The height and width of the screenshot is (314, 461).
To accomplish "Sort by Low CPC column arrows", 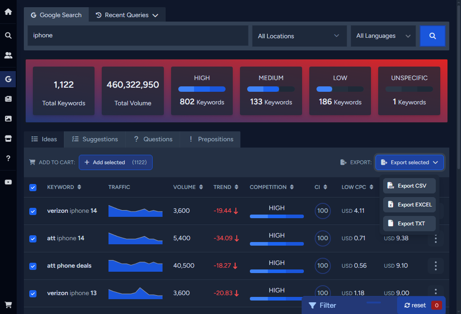I will [371, 187].
